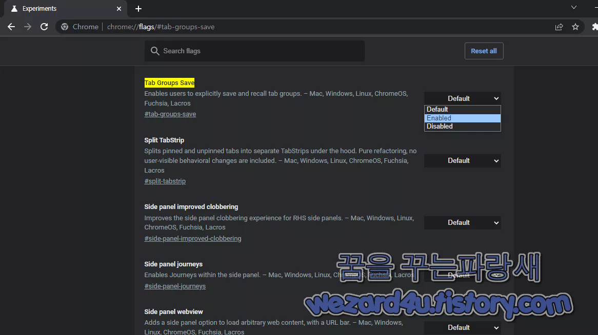Viewport: 598px width, 335px height.
Task: Open Tab Groups Save dropdown
Action: coord(462,98)
